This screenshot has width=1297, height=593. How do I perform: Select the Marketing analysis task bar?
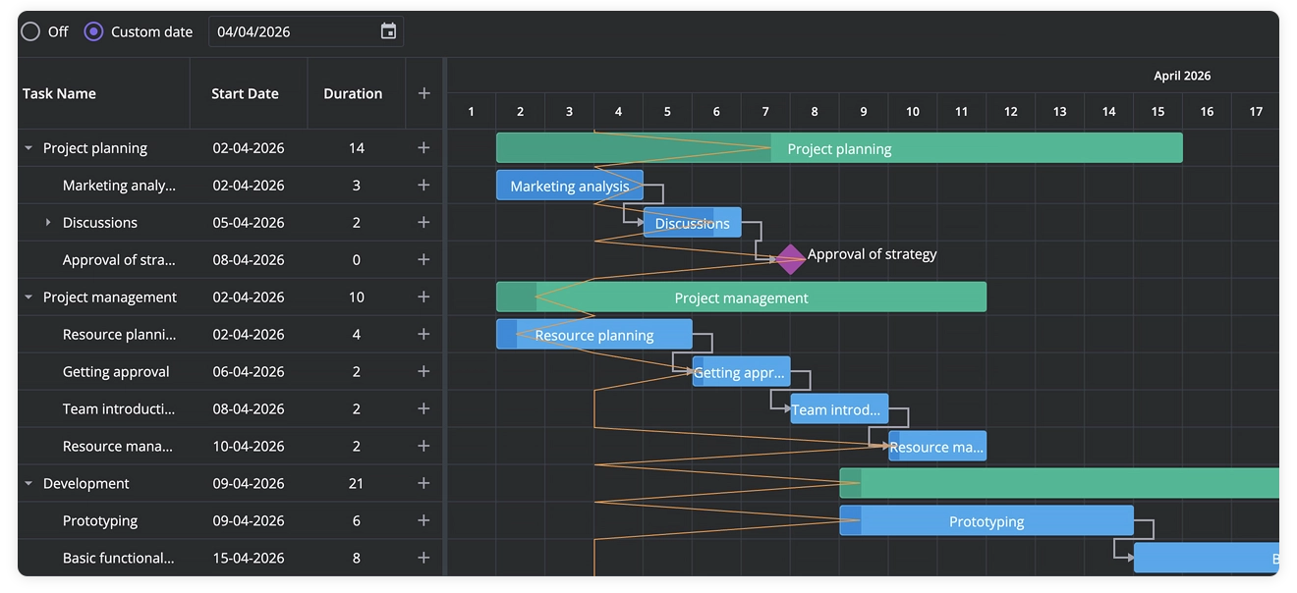(570, 186)
